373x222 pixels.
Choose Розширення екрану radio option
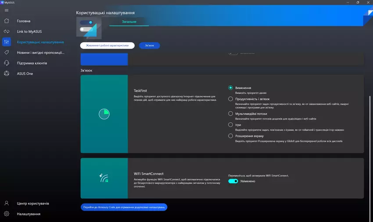[x=231, y=136]
